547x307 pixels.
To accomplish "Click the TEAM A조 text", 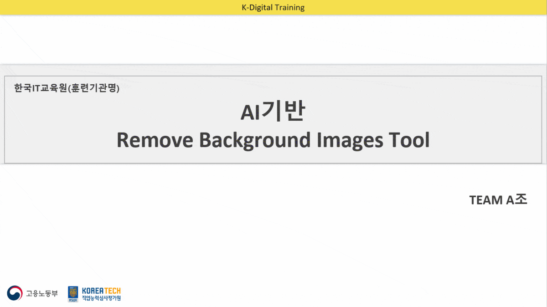I will click(x=498, y=200).
